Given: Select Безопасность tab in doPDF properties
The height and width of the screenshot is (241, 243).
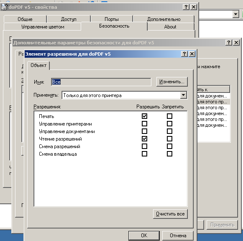Looking at the screenshot, I should click(x=114, y=26).
